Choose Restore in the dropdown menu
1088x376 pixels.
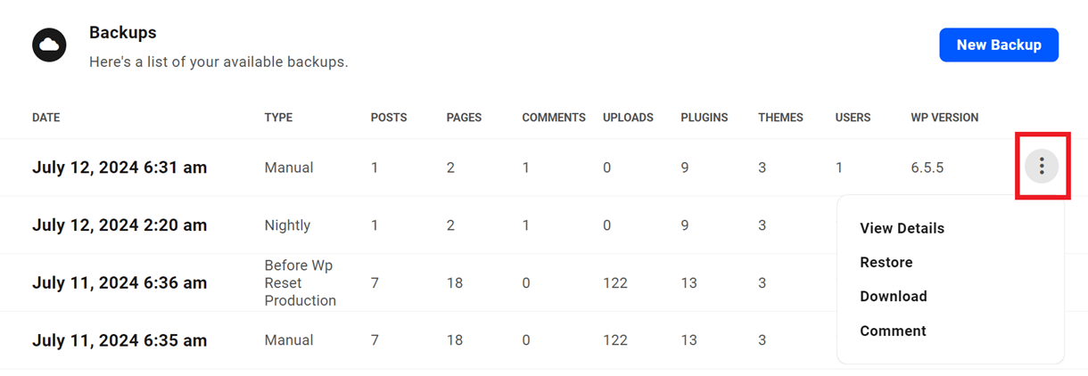point(886,262)
